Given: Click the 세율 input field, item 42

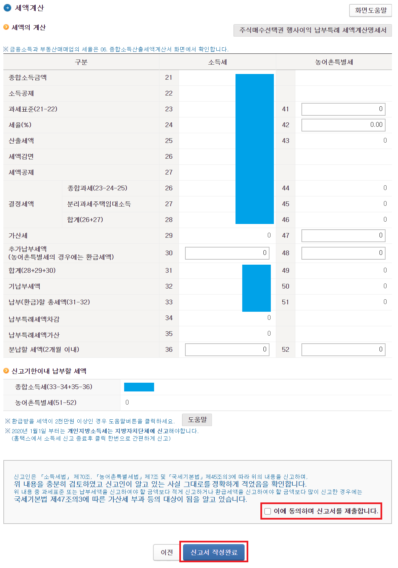Looking at the screenshot, I should point(343,125).
